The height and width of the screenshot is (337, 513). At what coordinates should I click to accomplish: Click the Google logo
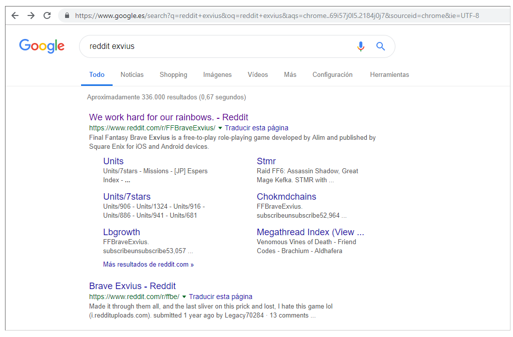point(42,46)
